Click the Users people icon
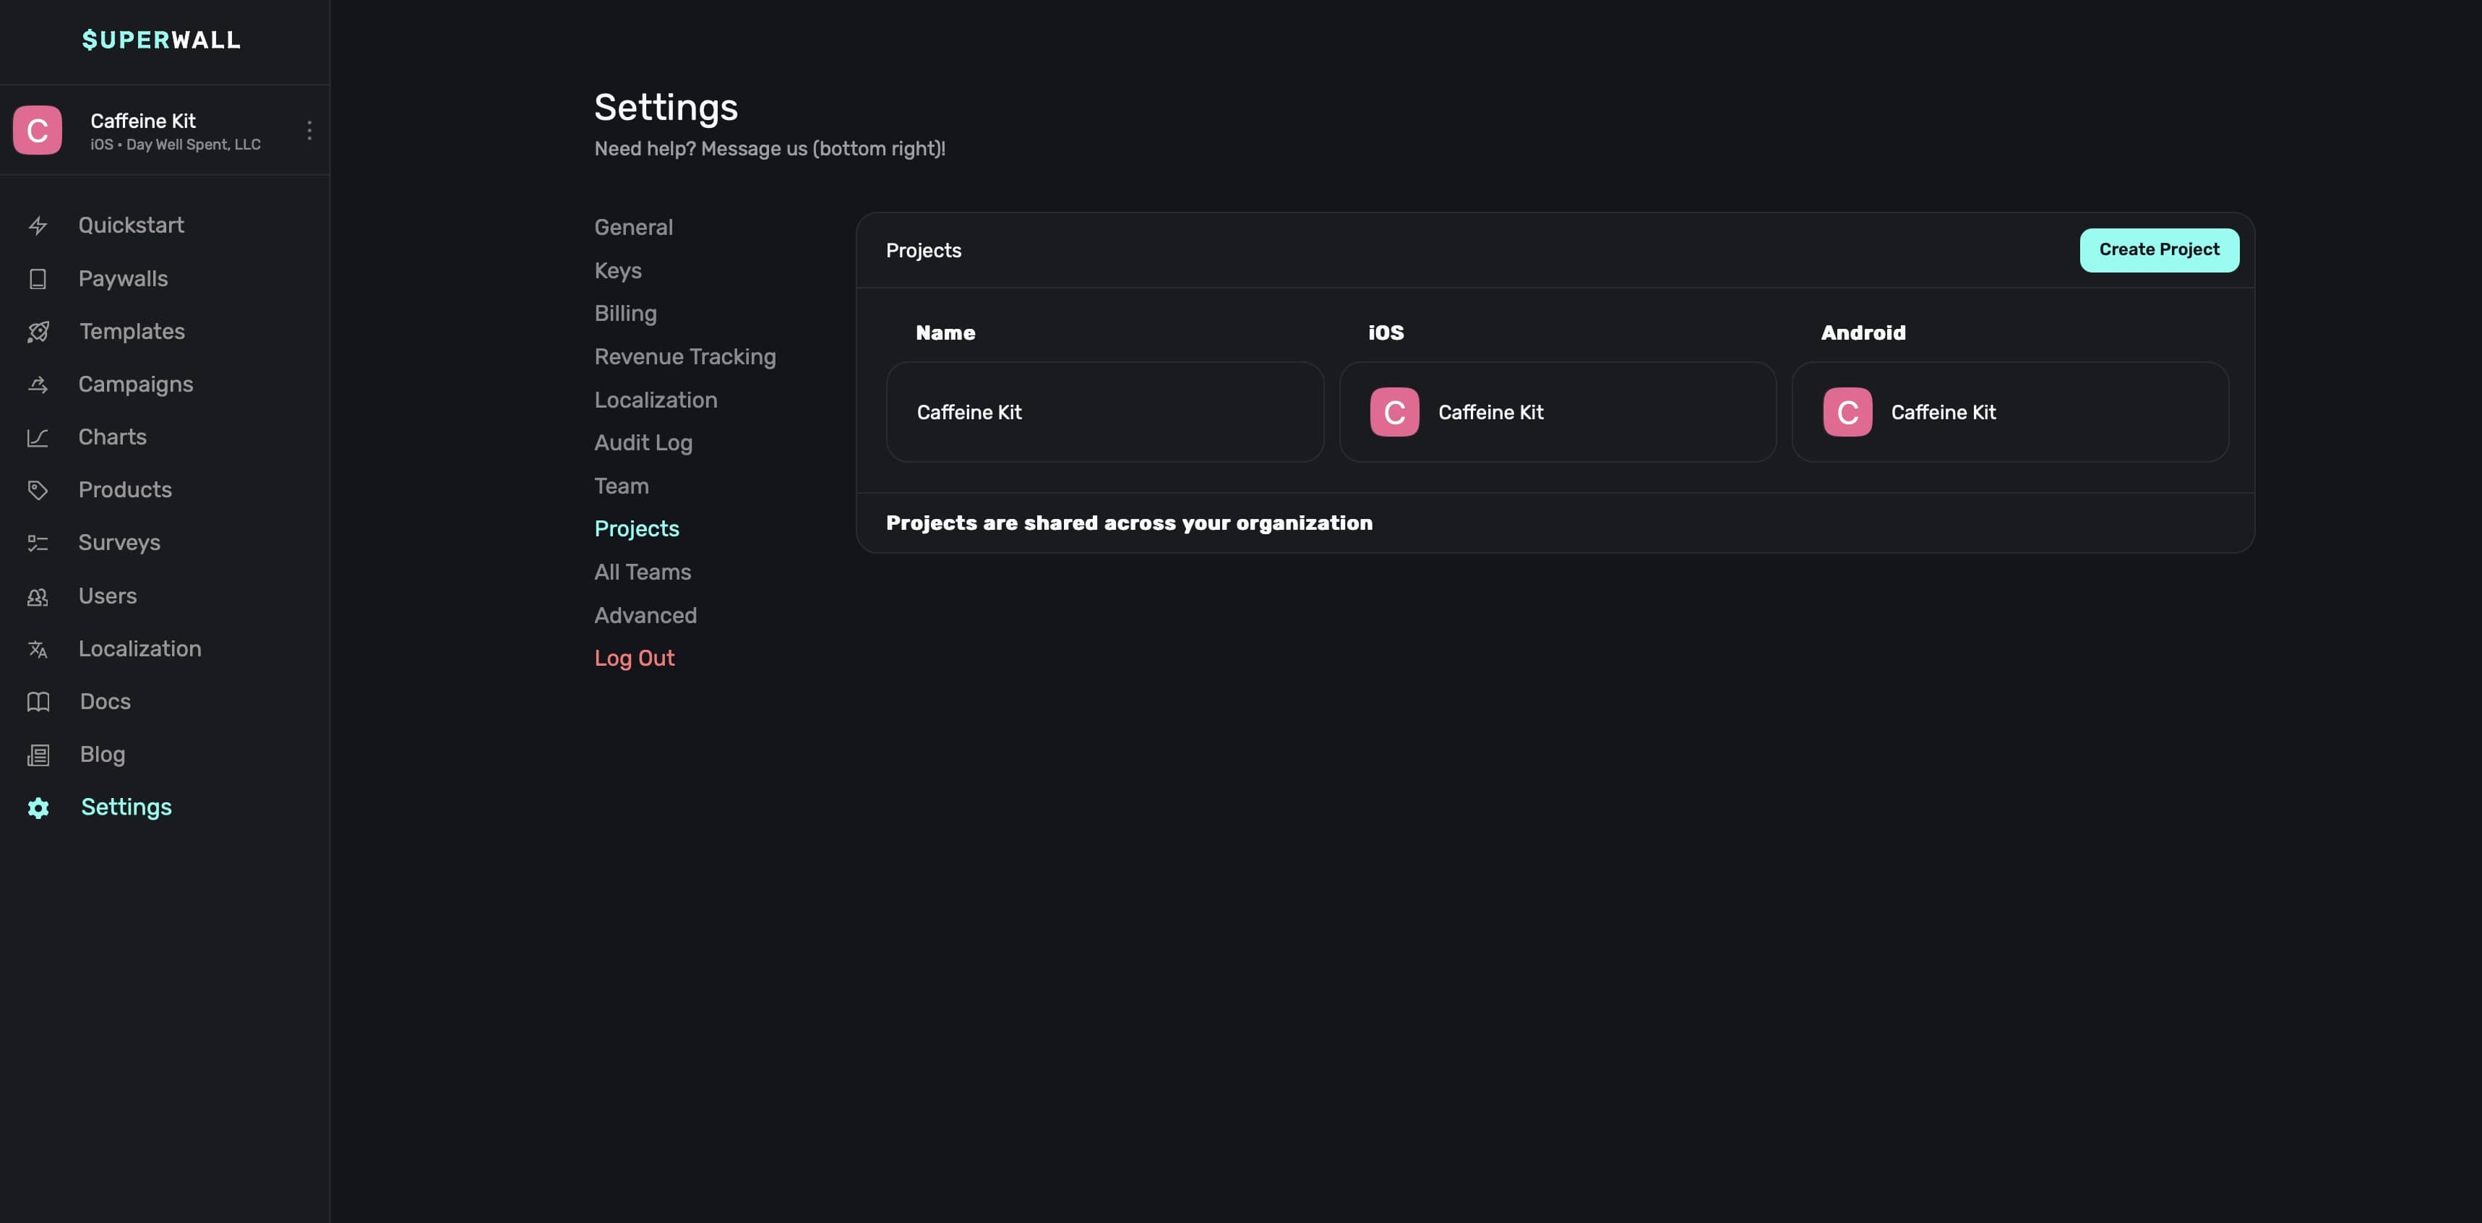Screen dimensions: 2482x1223 tap(38, 596)
